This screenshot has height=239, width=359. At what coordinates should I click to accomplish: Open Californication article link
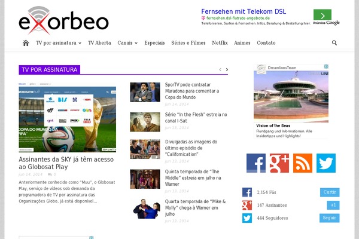(x=191, y=148)
